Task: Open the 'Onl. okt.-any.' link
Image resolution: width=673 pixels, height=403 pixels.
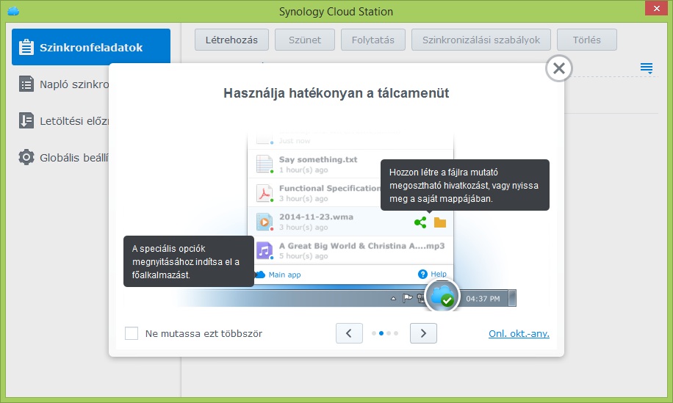Action: tap(519, 333)
